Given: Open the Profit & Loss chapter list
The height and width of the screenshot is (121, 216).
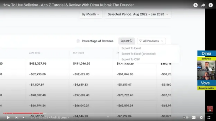Looking at the screenshot, I should pyautogui.click(x=60, y=118).
